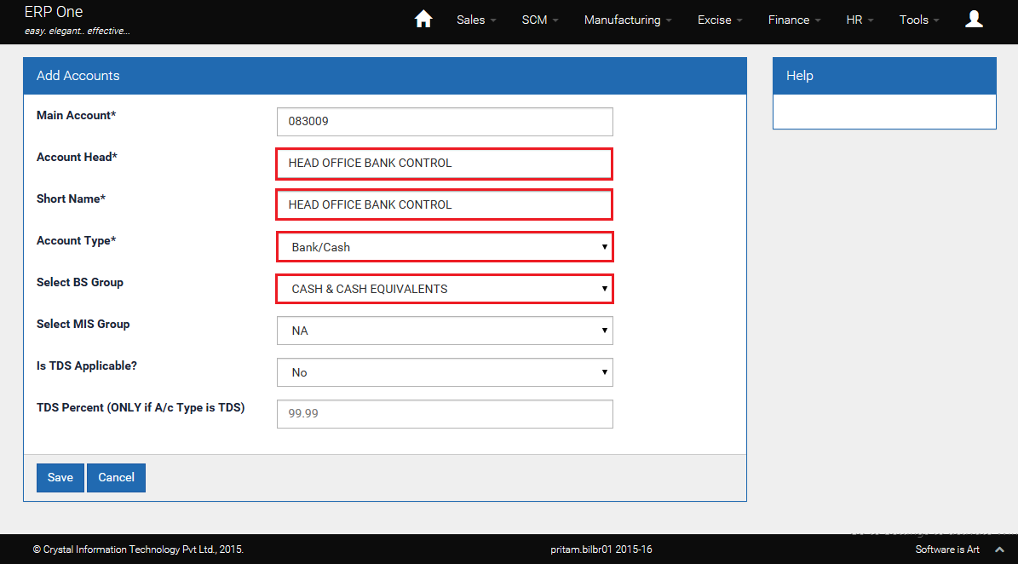Click the Software is Art footer text
The width and height of the screenshot is (1018, 564).
coord(947,550)
